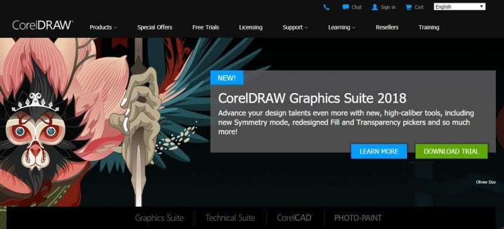This screenshot has height=229, width=504.
Task: Click the green DOWNLOAD TRIAL button
Action: pyautogui.click(x=451, y=151)
